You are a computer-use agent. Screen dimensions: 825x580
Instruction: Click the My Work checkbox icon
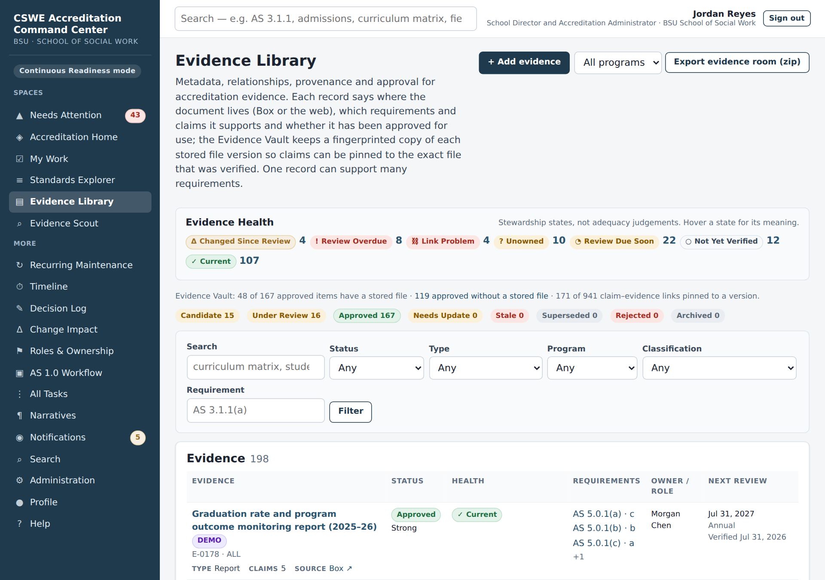(x=19, y=159)
